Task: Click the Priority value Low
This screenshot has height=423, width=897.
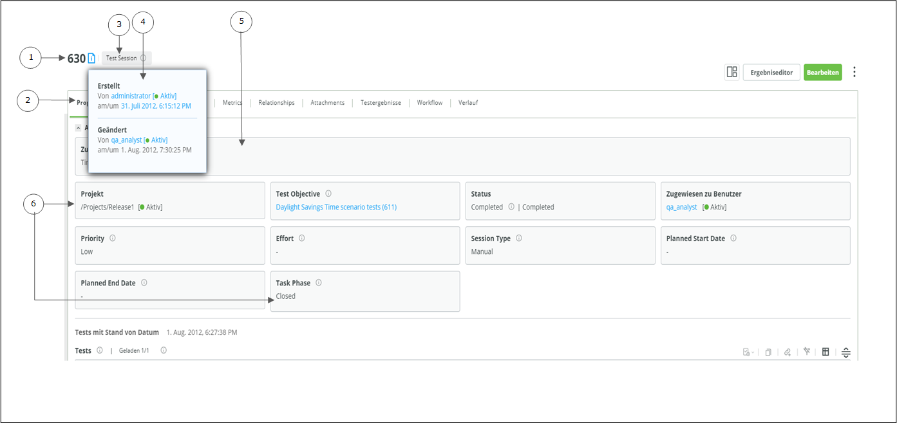Action: click(87, 251)
